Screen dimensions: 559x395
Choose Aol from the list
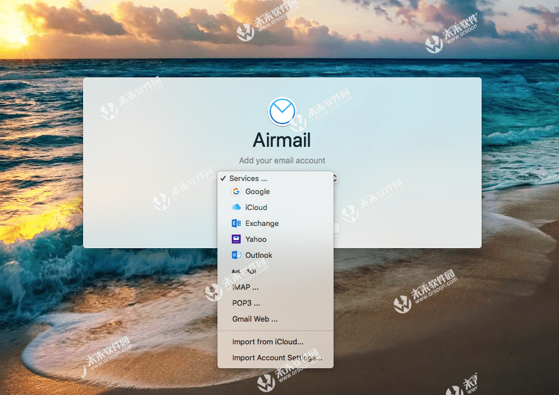click(x=275, y=271)
